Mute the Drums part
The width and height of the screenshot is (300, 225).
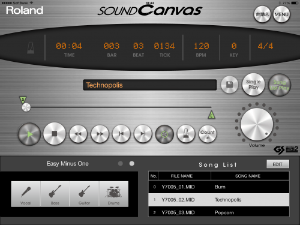113,194
